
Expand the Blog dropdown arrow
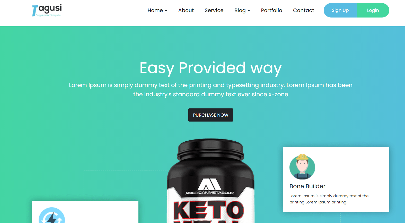click(249, 11)
